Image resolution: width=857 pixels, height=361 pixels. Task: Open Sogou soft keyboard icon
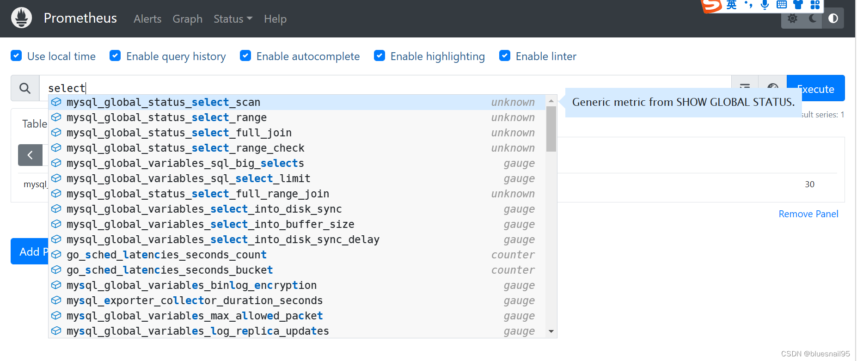pos(782,5)
